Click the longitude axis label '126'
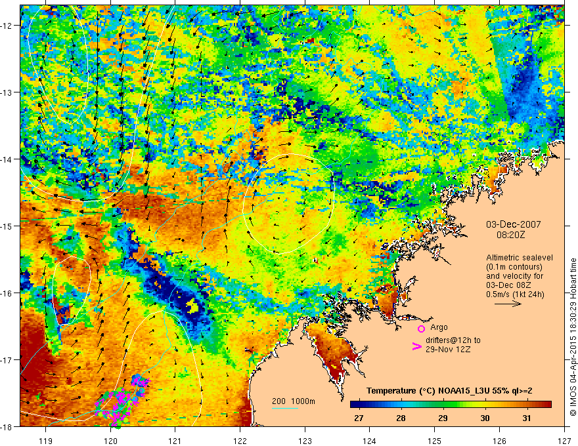Viewport: 578px width, 446px height. pos(499,441)
